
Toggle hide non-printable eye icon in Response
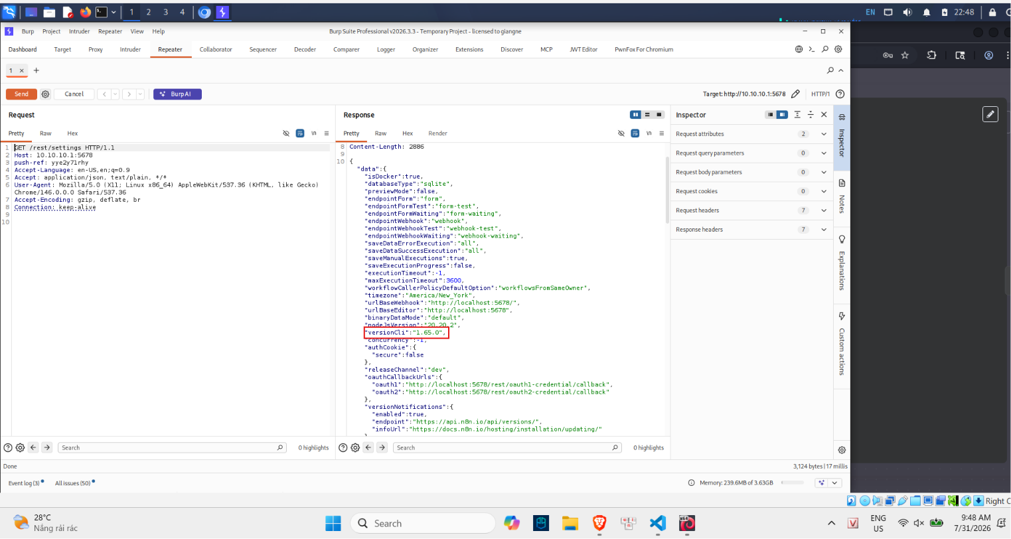[621, 133]
